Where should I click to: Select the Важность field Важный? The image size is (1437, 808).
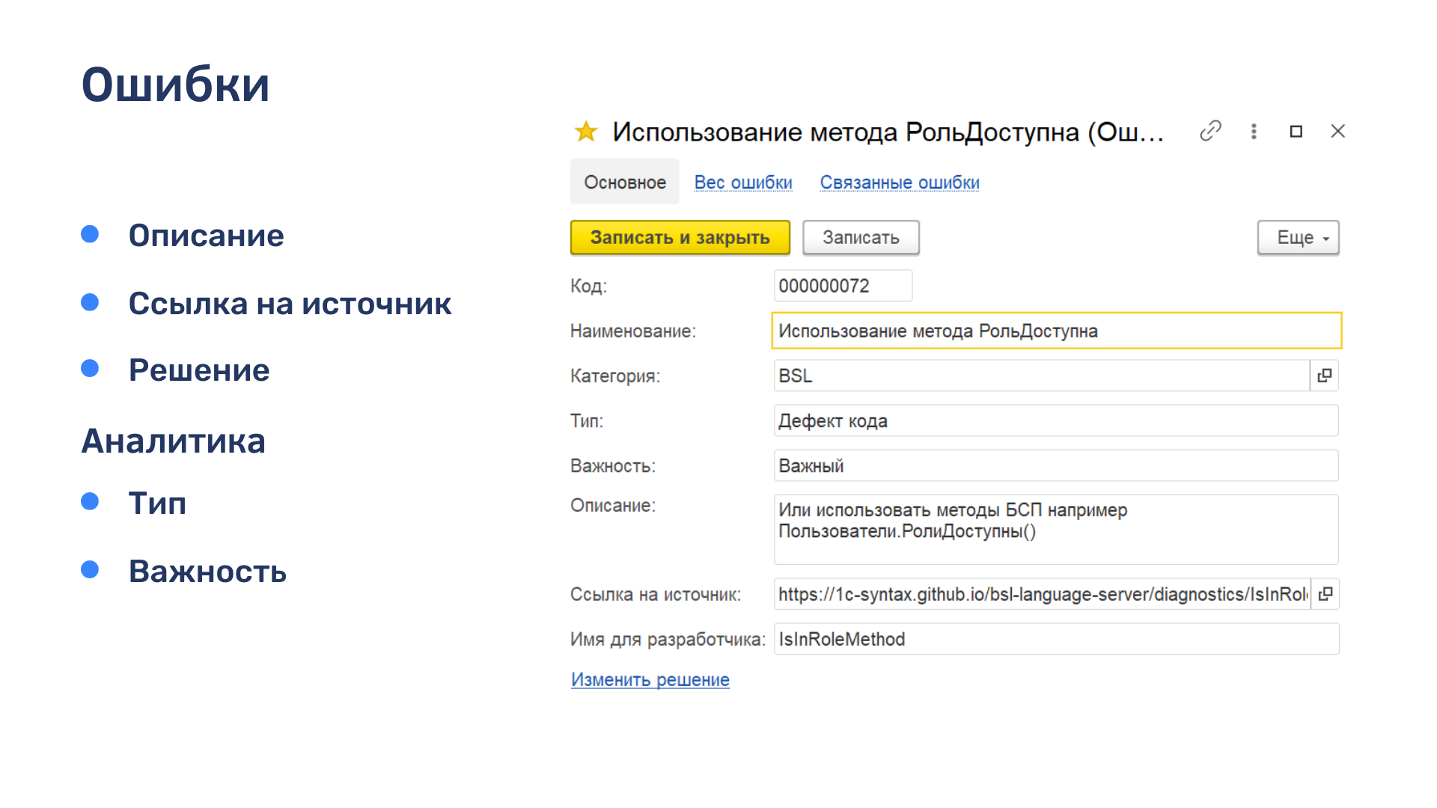[1055, 465]
